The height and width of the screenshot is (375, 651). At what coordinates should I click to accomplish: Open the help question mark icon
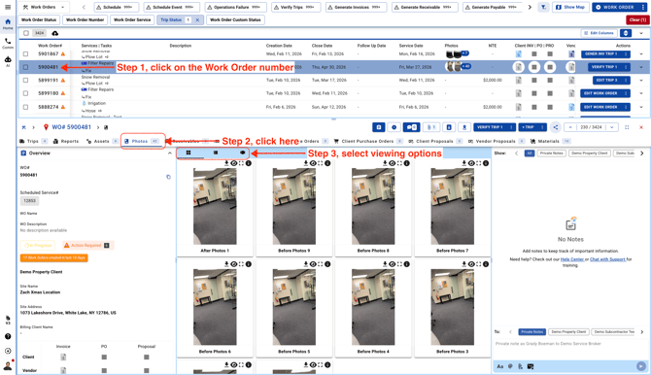(x=8, y=336)
